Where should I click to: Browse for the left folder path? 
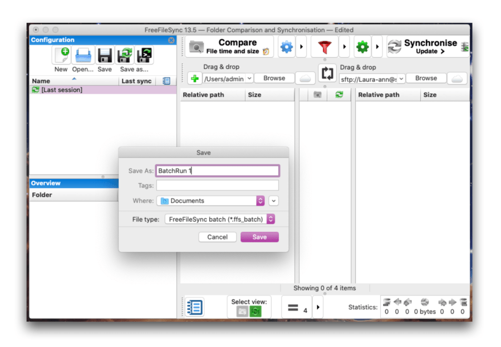click(274, 78)
